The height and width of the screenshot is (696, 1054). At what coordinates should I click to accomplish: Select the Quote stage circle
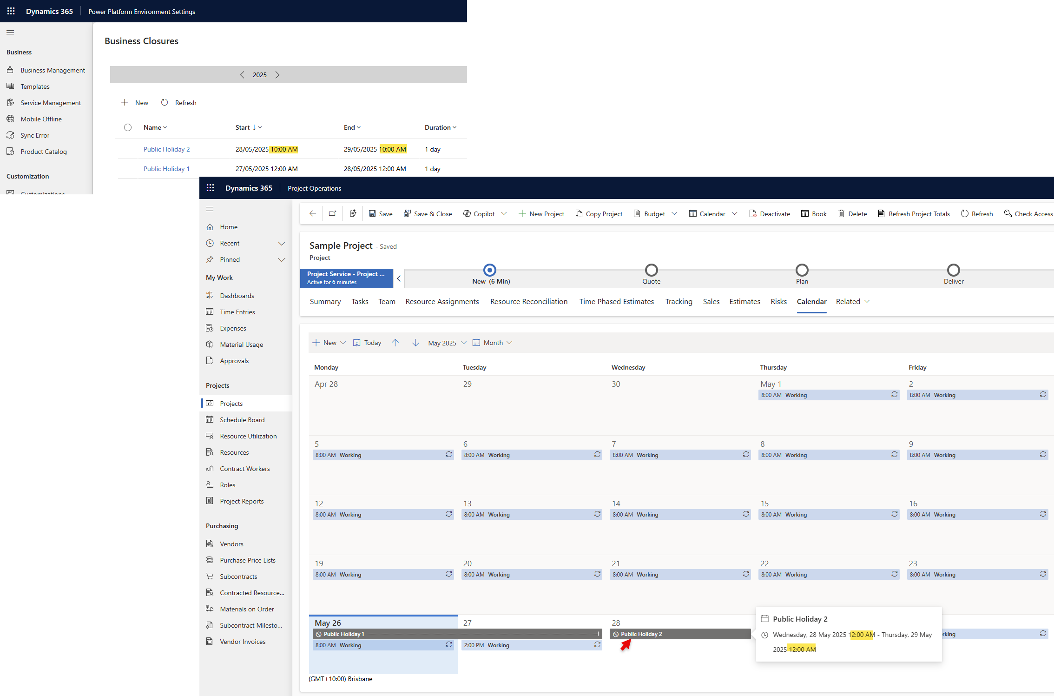click(x=652, y=270)
